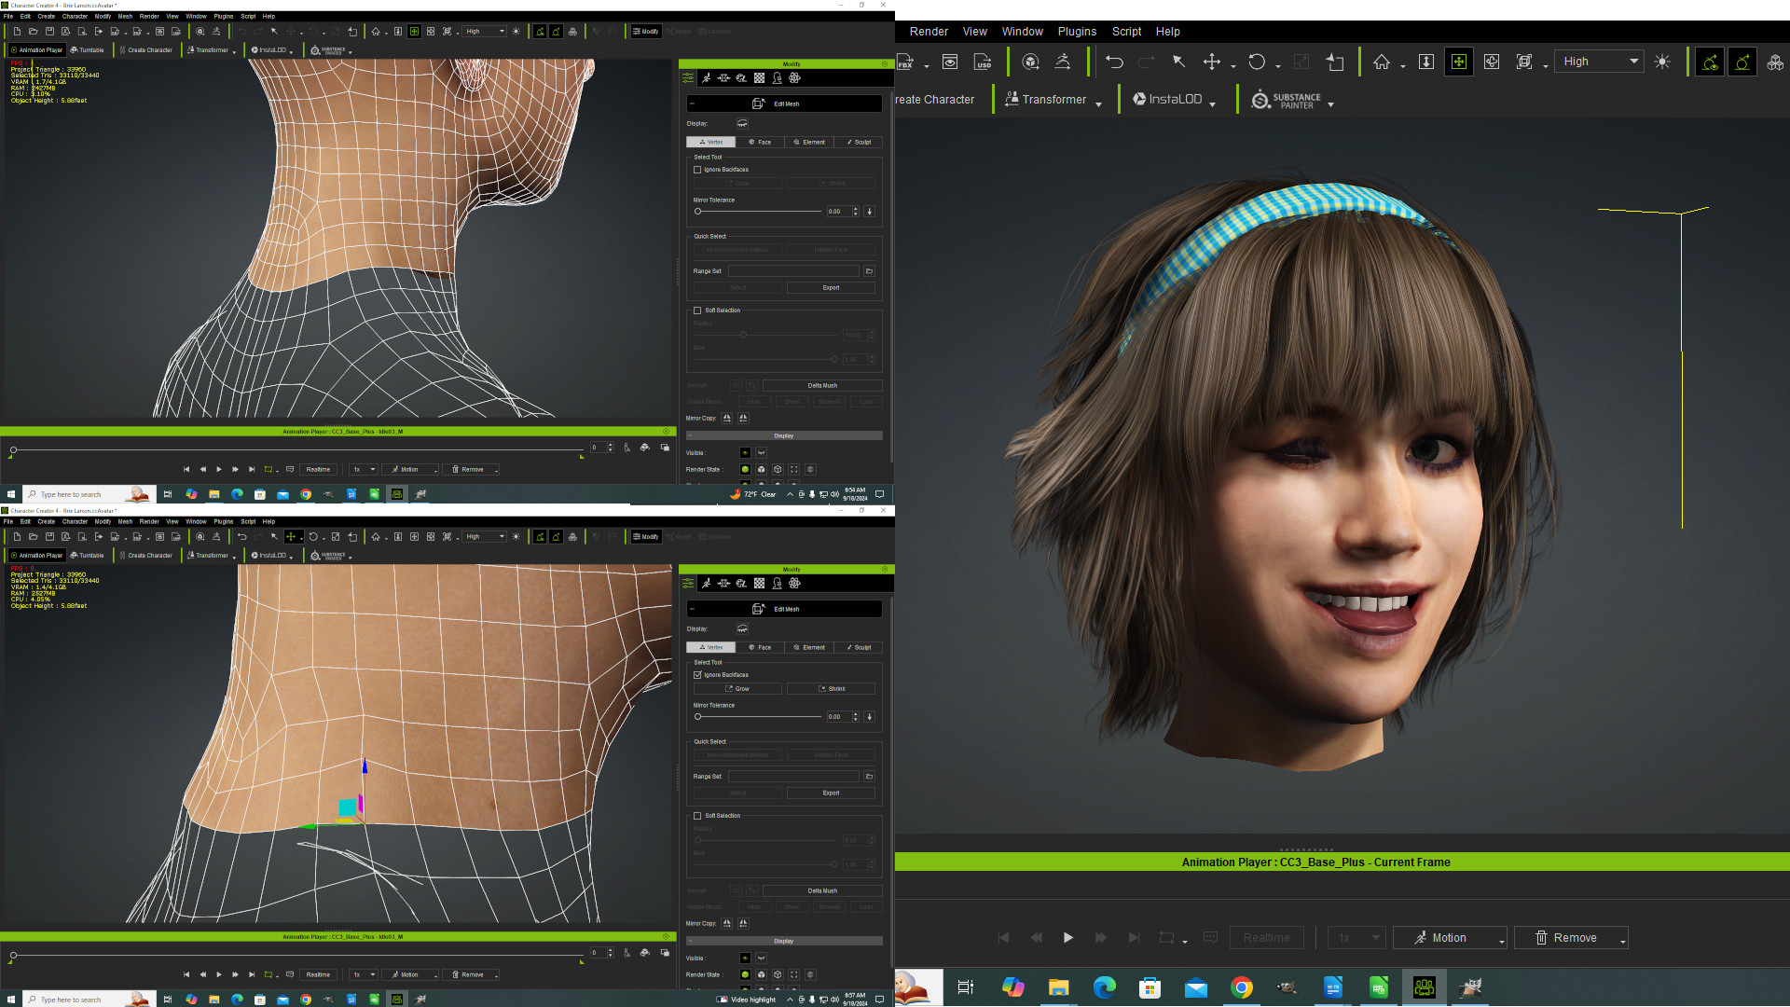Click Home view icon in right zoomed window
The image size is (1790, 1007).
1381,62
